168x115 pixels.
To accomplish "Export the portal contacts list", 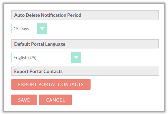I will click(51, 84).
